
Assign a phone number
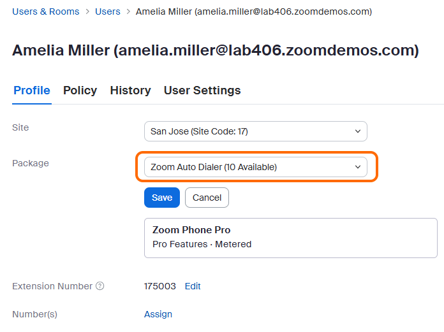[x=158, y=314]
